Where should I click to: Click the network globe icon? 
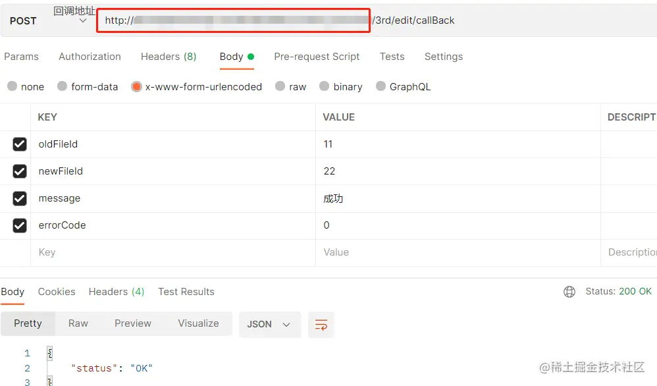click(569, 292)
